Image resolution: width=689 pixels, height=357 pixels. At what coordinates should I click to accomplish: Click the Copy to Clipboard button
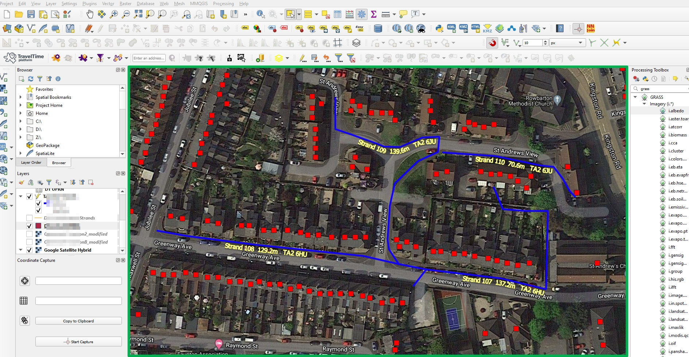click(78, 321)
